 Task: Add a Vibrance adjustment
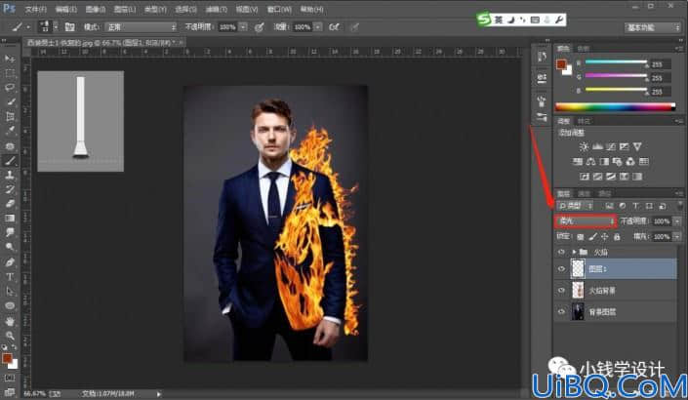click(x=637, y=146)
